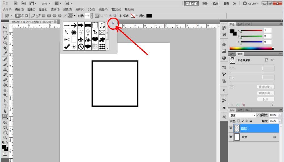Select the Crop tool
Image resolution: width=284 pixels, height=162 pixels.
[x=5, y=48]
